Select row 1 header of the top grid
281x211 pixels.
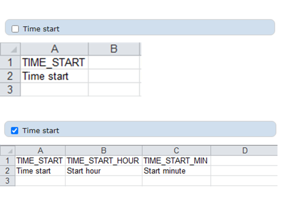[x=10, y=62]
